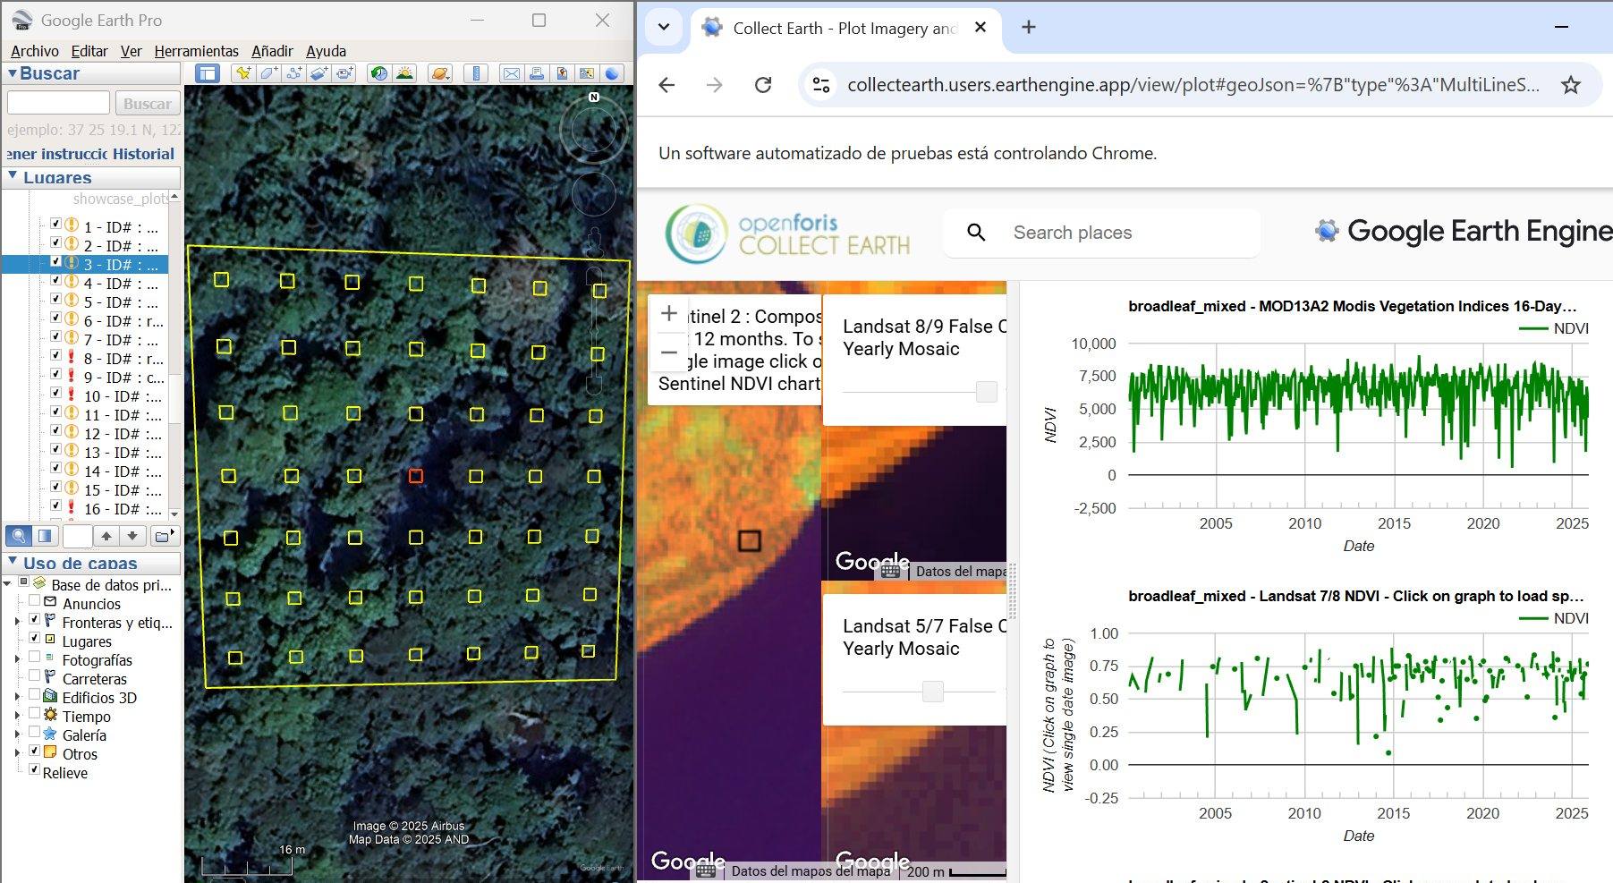Image resolution: width=1613 pixels, height=883 pixels.
Task: Toggle checkbox for place 3 - ID#
Action: pyautogui.click(x=56, y=263)
